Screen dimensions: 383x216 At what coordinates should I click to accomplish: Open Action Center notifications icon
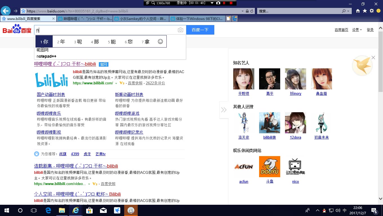click(374, 210)
